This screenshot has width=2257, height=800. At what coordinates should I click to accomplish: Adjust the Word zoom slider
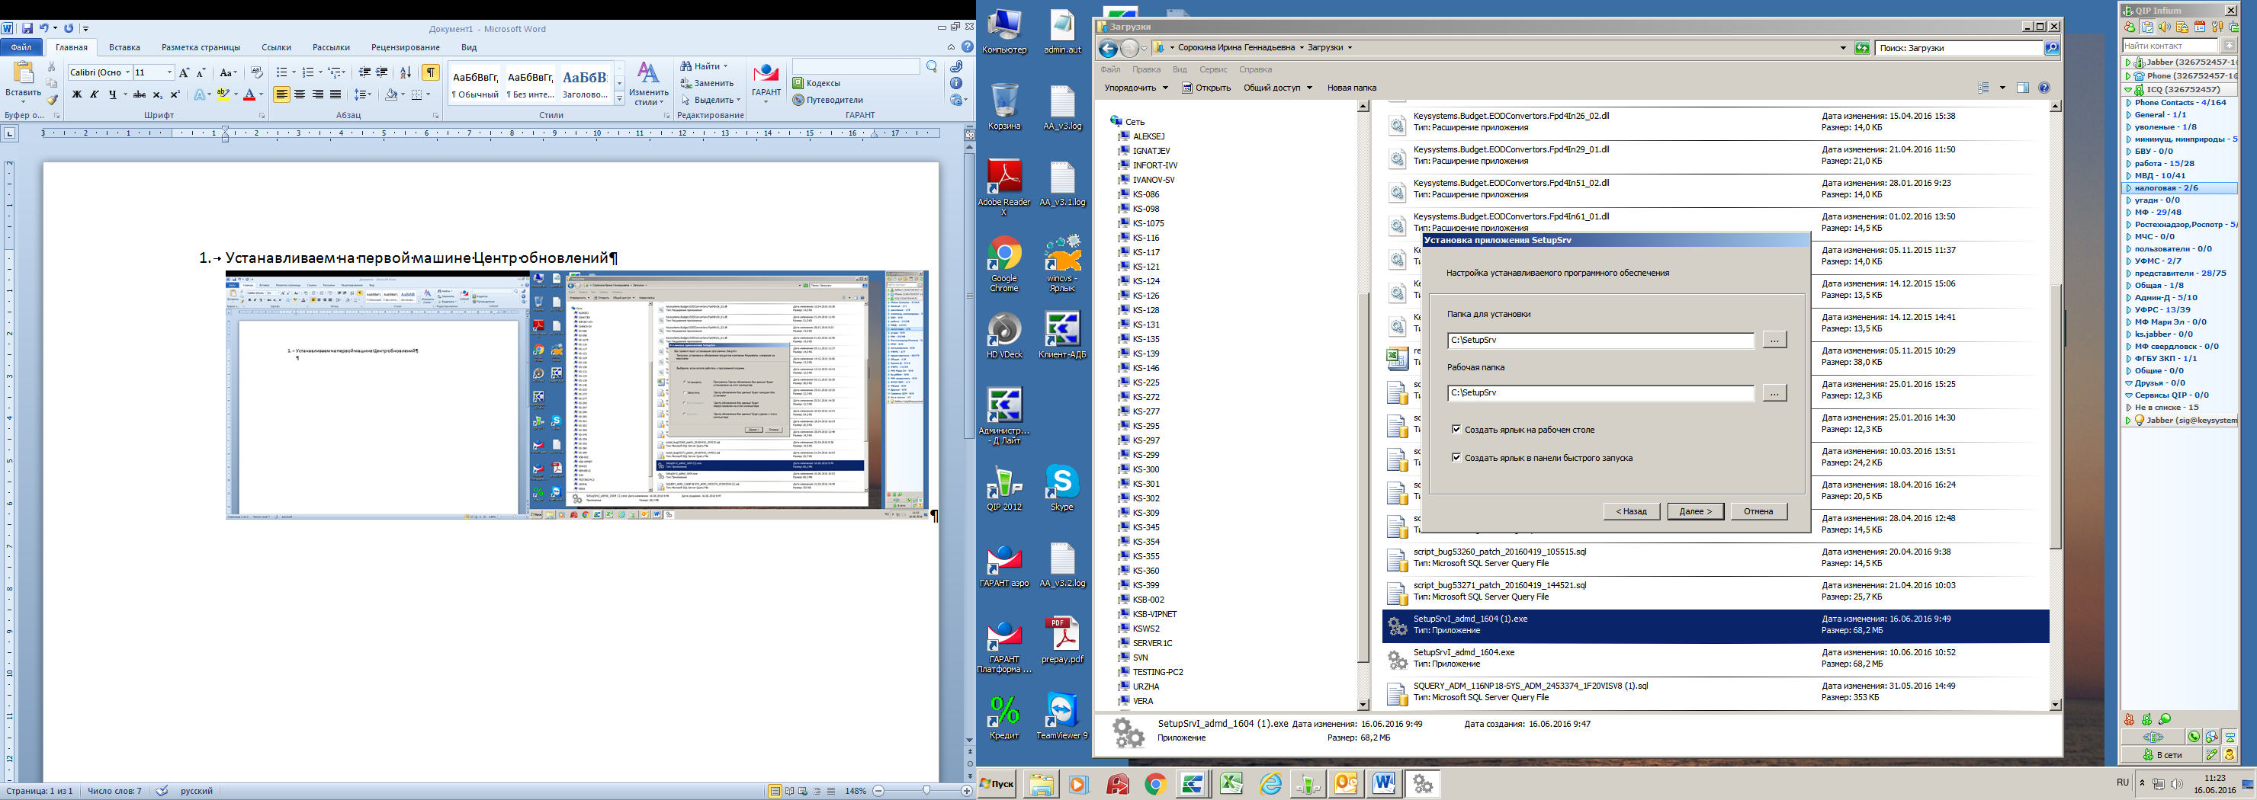tap(927, 790)
